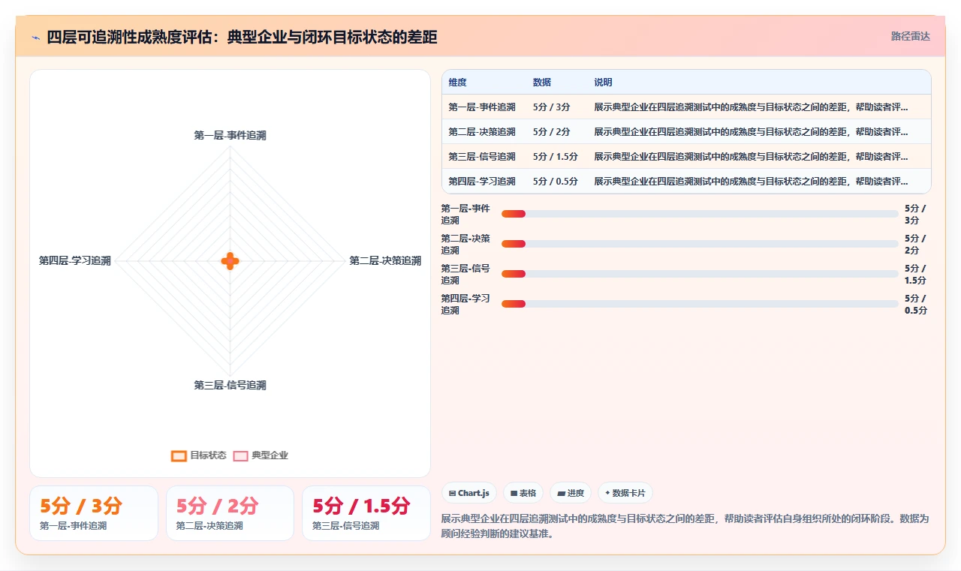Image resolution: width=961 pixels, height=571 pixels.
Task: Click the 说明 column header
Action: tap(603, 83)
